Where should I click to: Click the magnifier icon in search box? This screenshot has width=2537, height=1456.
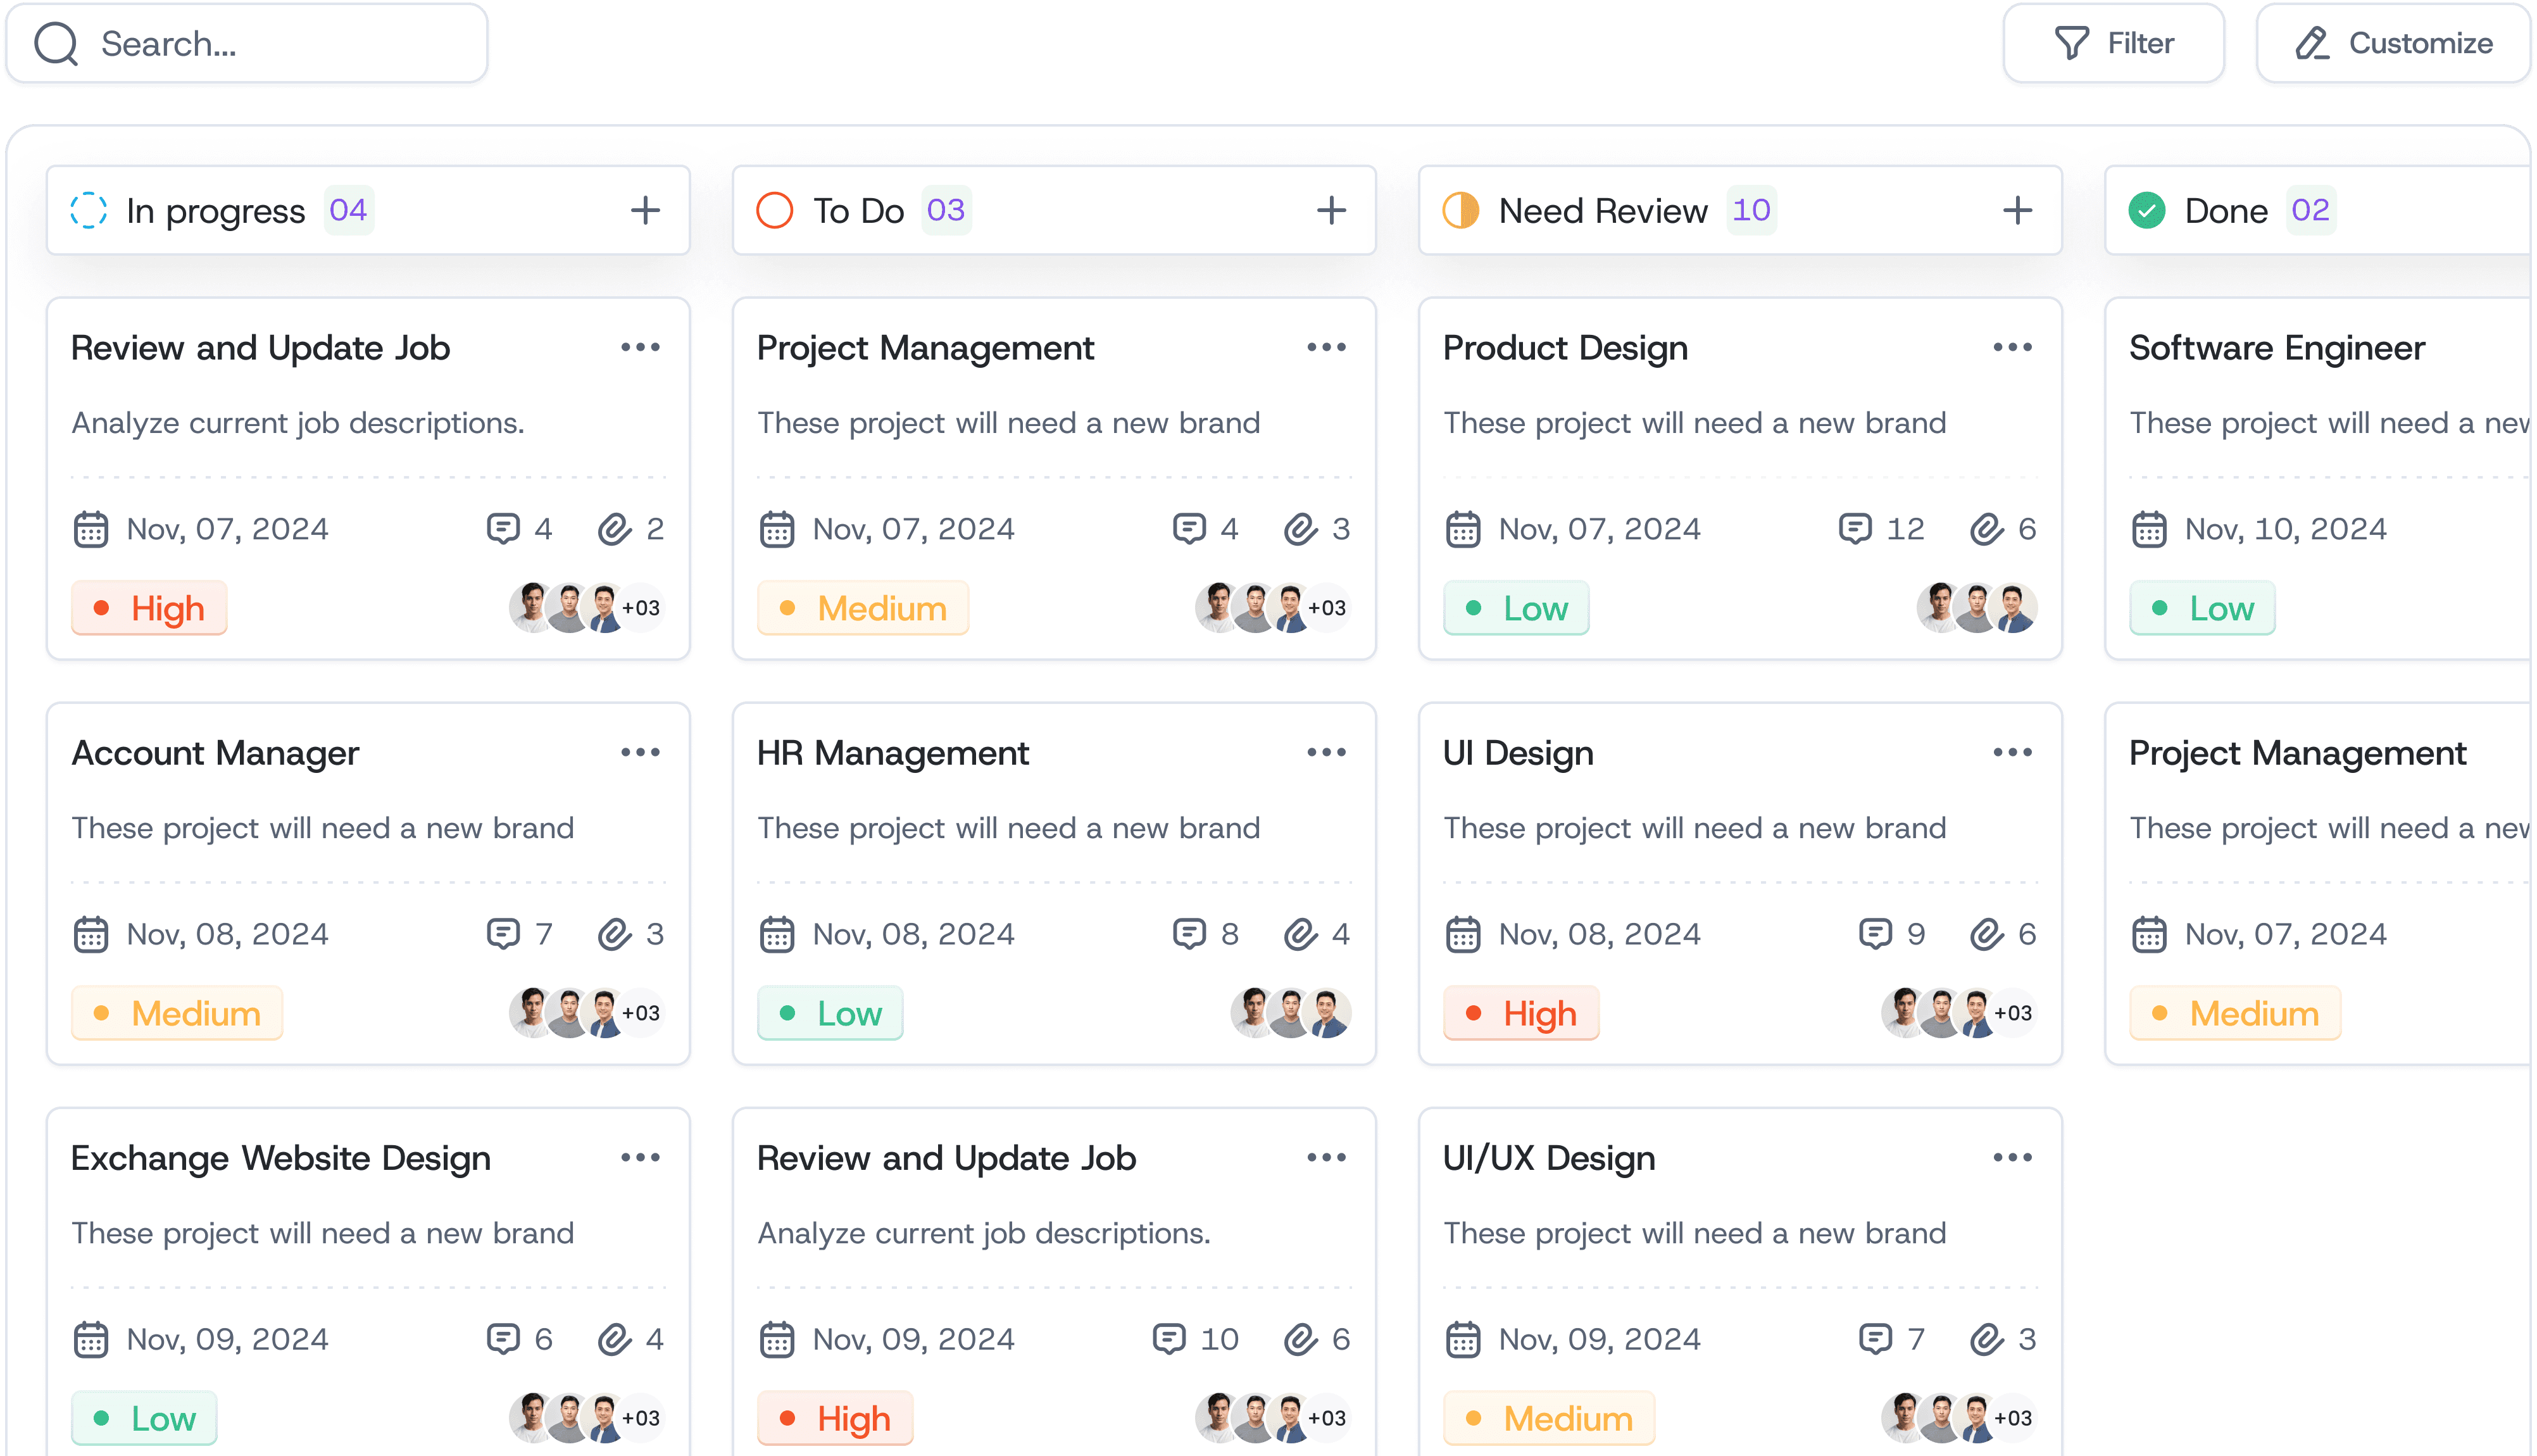[56, 44]
